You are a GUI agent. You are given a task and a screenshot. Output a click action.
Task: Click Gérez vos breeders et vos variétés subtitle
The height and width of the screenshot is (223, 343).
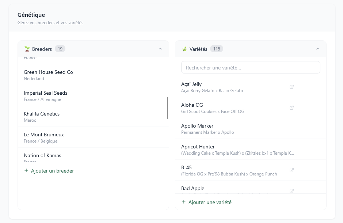pos(50,23)
